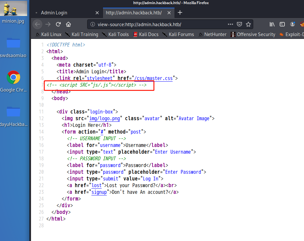Open the Exploit-DB bookmark
The height and width of the screenshot is (241, 304).
(292, 34)
